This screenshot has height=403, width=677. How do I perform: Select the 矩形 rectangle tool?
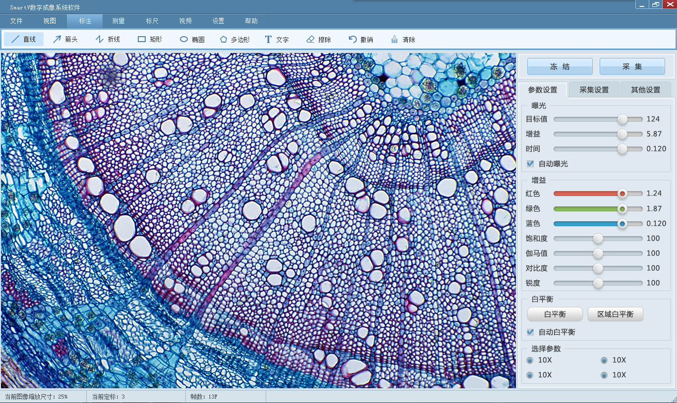pyautogui.click(x=150, y=39)
